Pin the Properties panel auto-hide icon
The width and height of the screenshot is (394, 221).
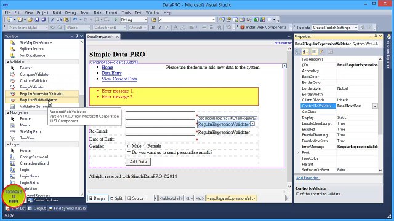coord(376,36)
